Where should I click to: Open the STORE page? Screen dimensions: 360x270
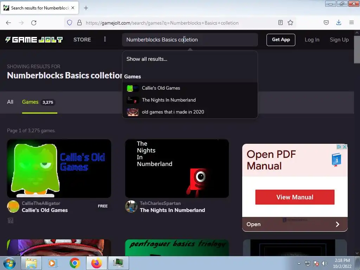82,40
